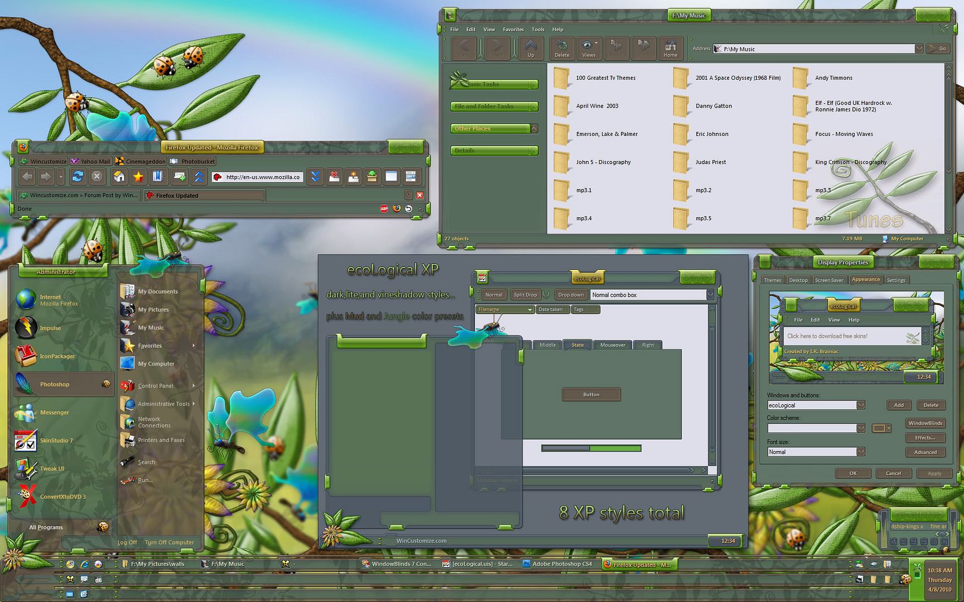The height and width of the screenshot is (602, 964).
Task: Click the Go button next to Address
Action: [938, 48]
